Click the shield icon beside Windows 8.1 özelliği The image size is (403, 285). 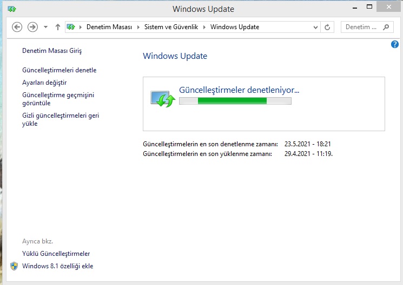click(x=14, y=266)
